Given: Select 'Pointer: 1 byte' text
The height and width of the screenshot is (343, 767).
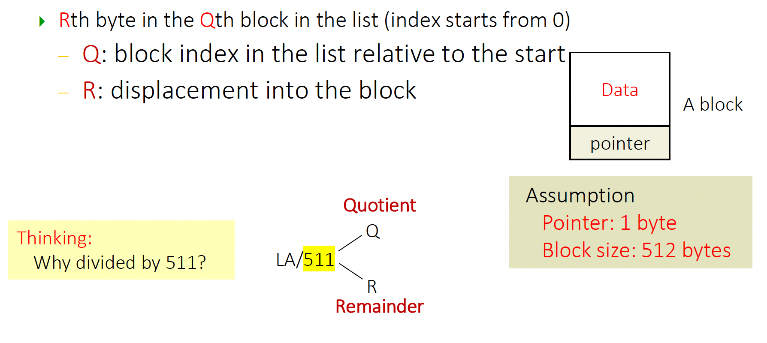Looking at the screenshot, I should (x=609, y=223).
